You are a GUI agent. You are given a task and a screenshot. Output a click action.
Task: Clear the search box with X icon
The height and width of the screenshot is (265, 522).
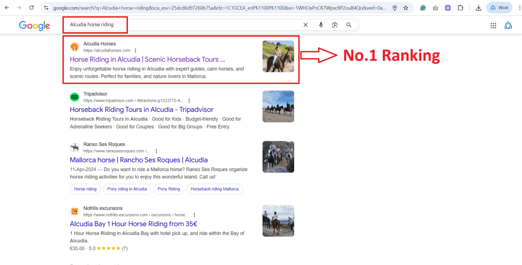click(x=306, y=25)
